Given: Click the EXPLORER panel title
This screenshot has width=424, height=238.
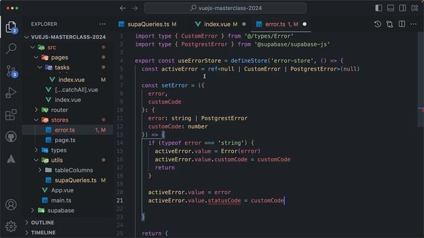Looking at the screenshot, I should tap(44, 24).
